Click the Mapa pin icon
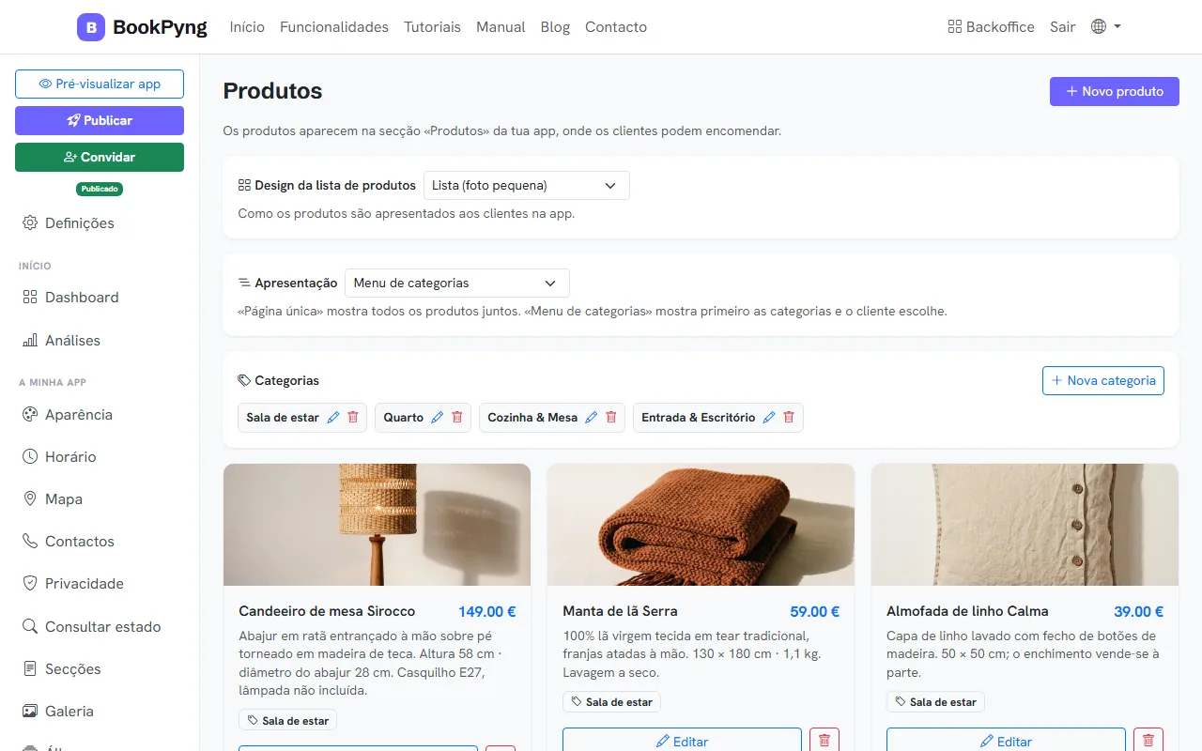This screenshot has width=1202, height=751. (x=29, y=498)
